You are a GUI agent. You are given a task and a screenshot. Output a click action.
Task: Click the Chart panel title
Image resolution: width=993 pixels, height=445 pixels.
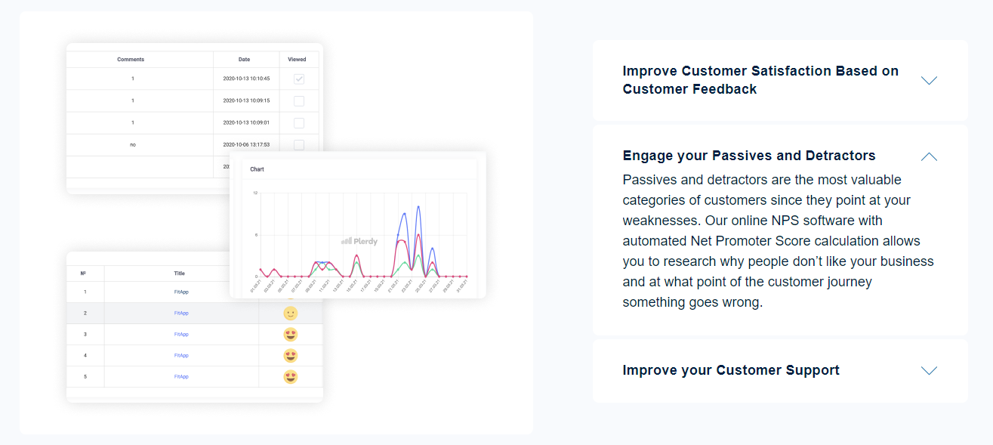[257, 168]
